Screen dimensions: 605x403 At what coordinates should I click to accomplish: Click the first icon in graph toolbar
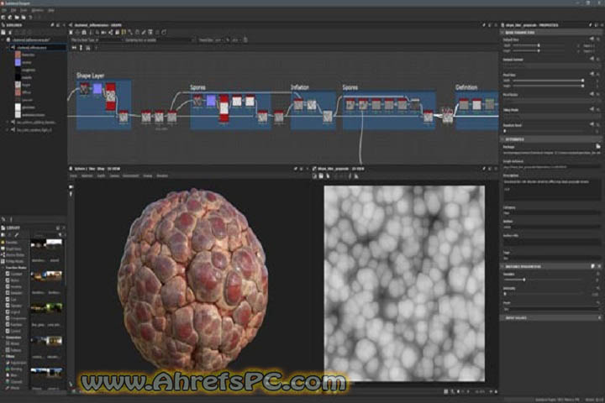pyautogui.click(x=71, y=33)
